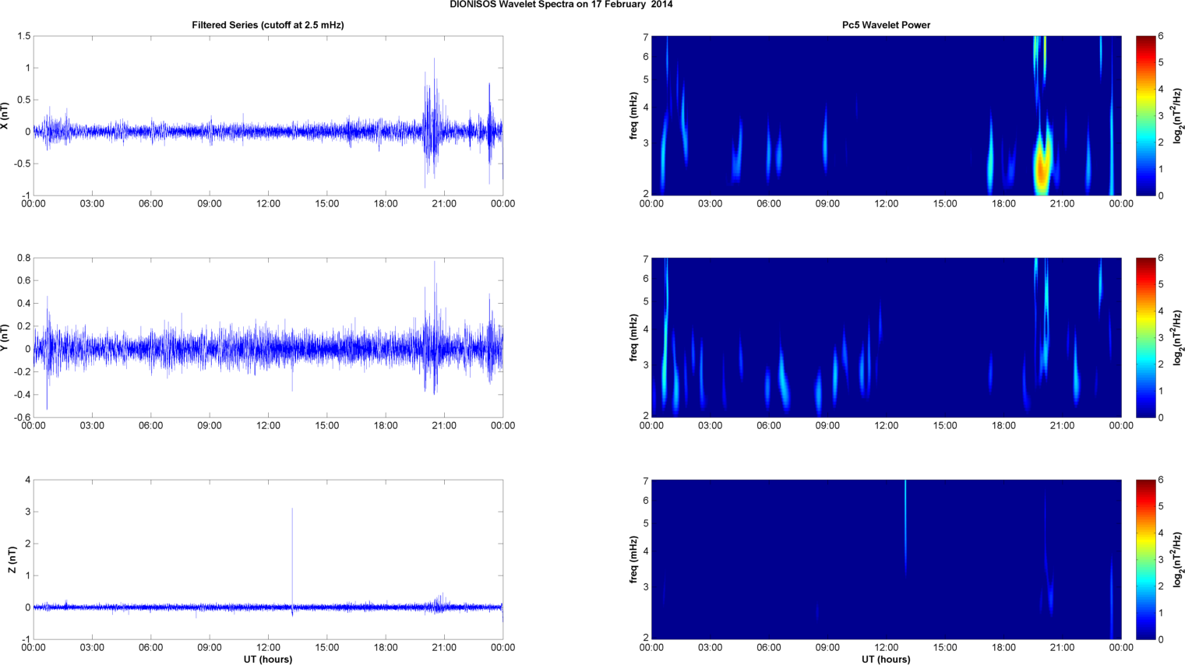Click the thin vertical streak in bottom wavelet spectrum
Viewport: 1185px width, 665px height.
pyautogui.click(x=905, y=526)
